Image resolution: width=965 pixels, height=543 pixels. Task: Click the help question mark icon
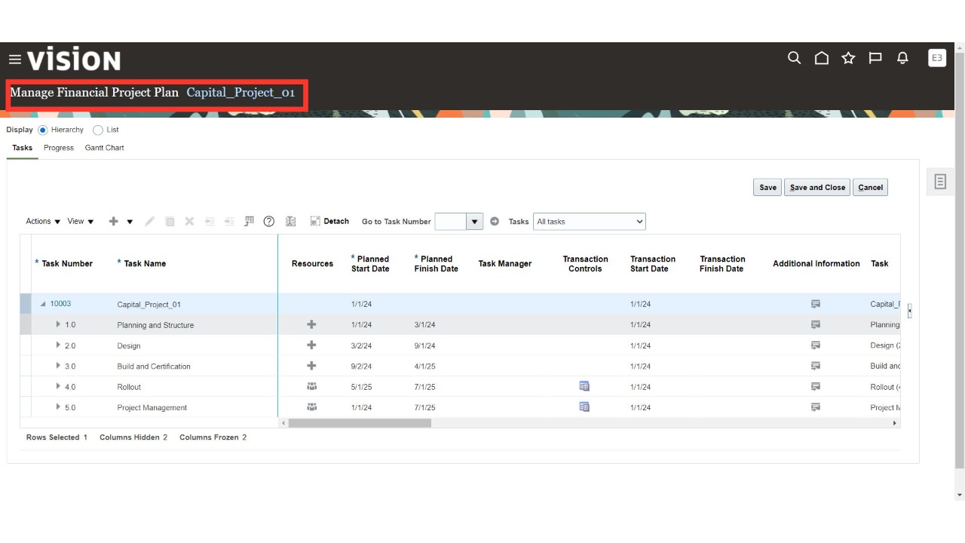point(268,222)
